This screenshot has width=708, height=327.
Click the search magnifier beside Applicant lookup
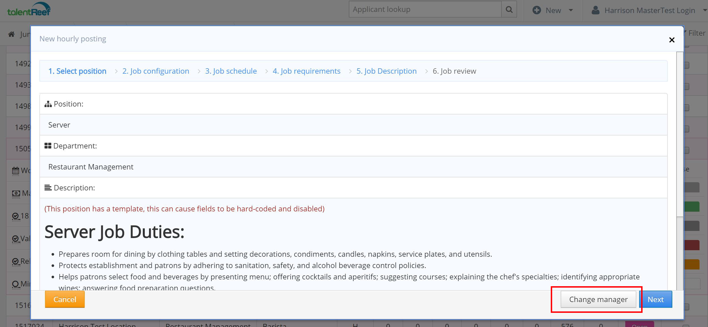pos(509,9)
